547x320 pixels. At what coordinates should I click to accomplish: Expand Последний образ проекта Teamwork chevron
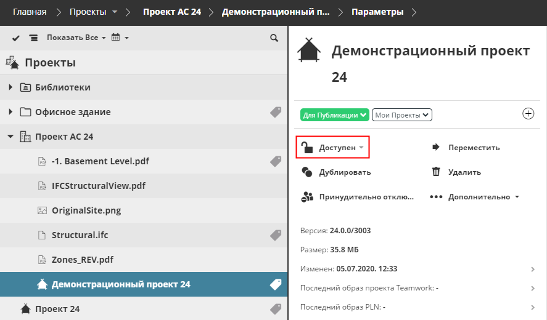(533, 289)
